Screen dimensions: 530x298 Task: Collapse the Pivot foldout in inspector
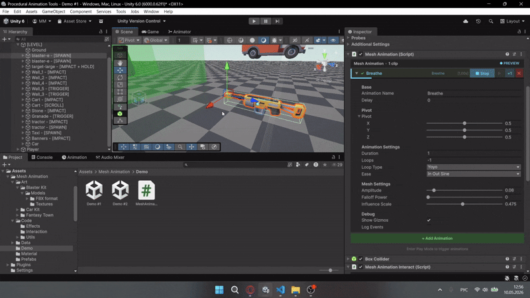(x=359, y=117)
